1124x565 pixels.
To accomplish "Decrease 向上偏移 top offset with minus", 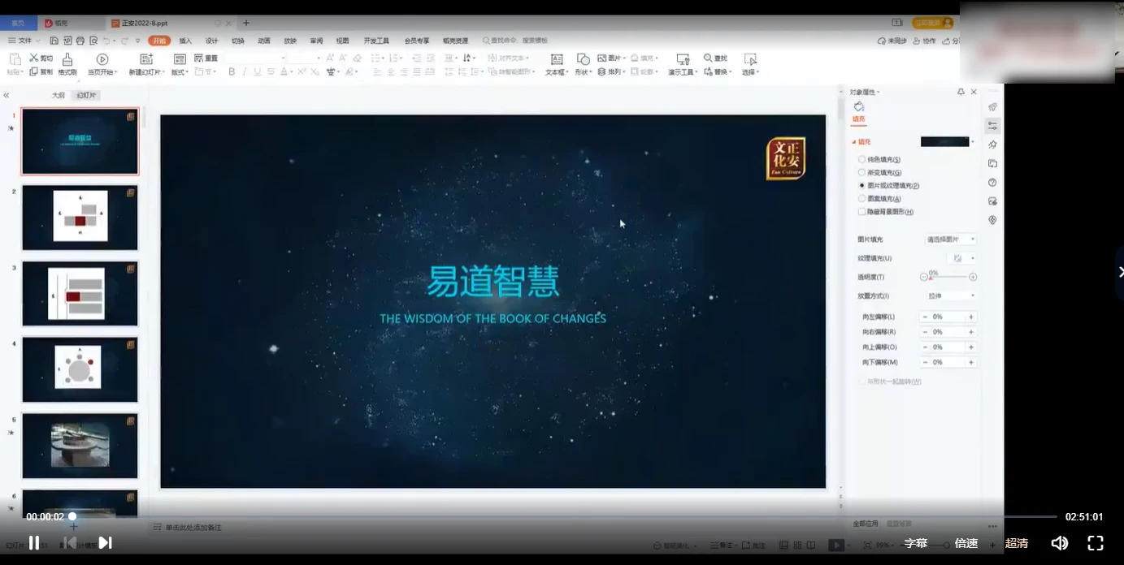I will point(925,347).
